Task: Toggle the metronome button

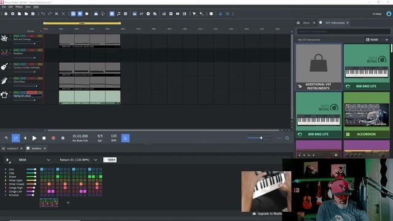Action: click(125, 138)
